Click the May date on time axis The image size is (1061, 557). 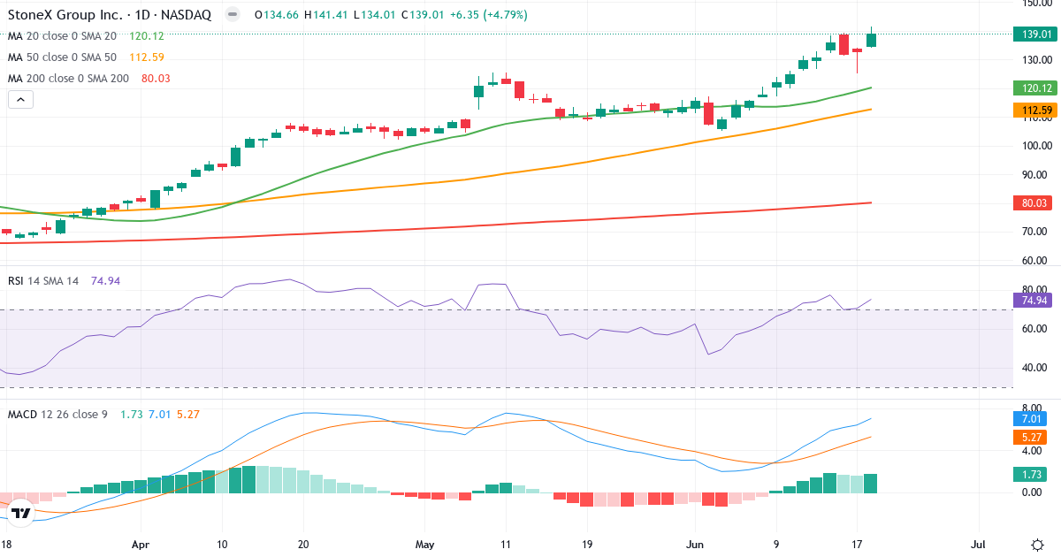click(425, 546)
